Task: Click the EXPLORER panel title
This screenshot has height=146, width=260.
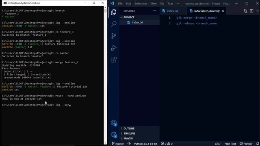Action: (x=129, y=11)
